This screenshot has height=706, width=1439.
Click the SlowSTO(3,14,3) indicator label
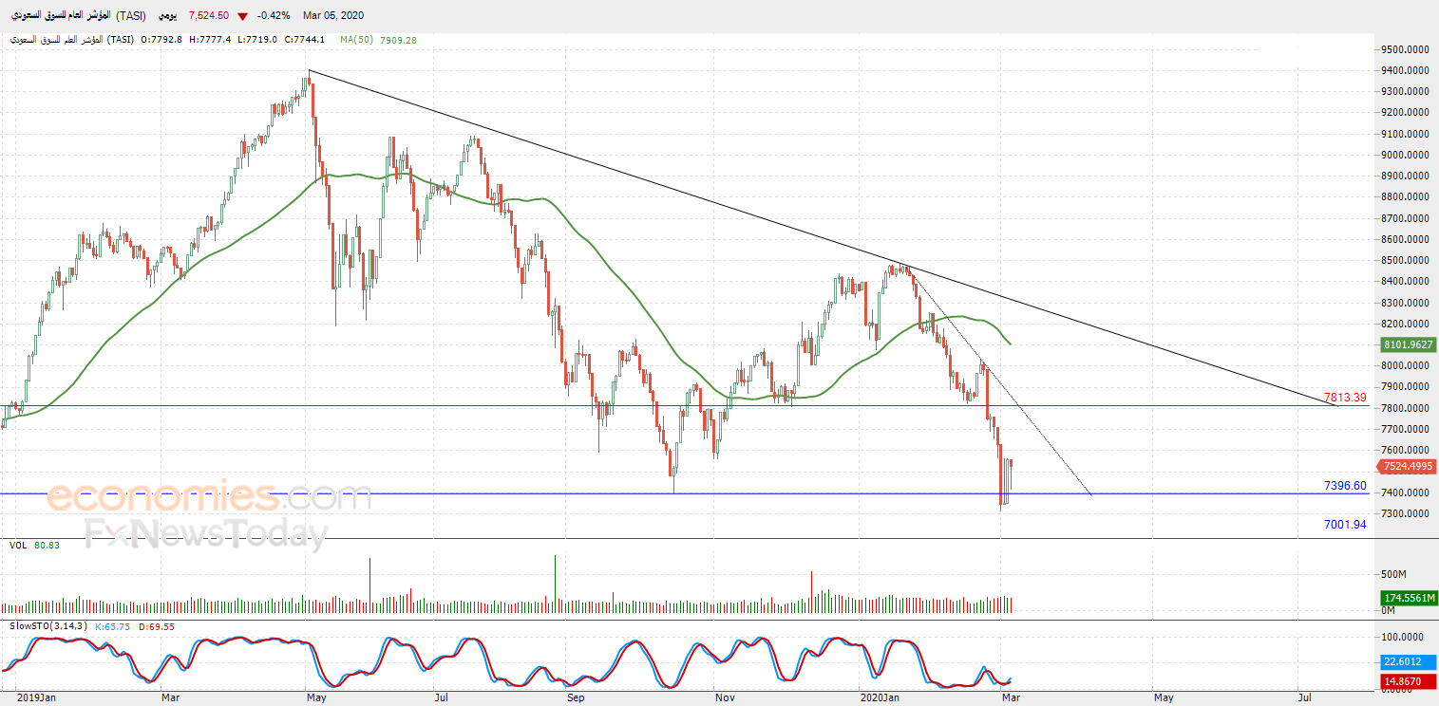49,626
